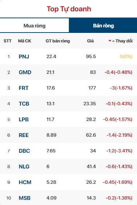
Task: Click the Top Tự doanh heading
Action: pos(69,9)
